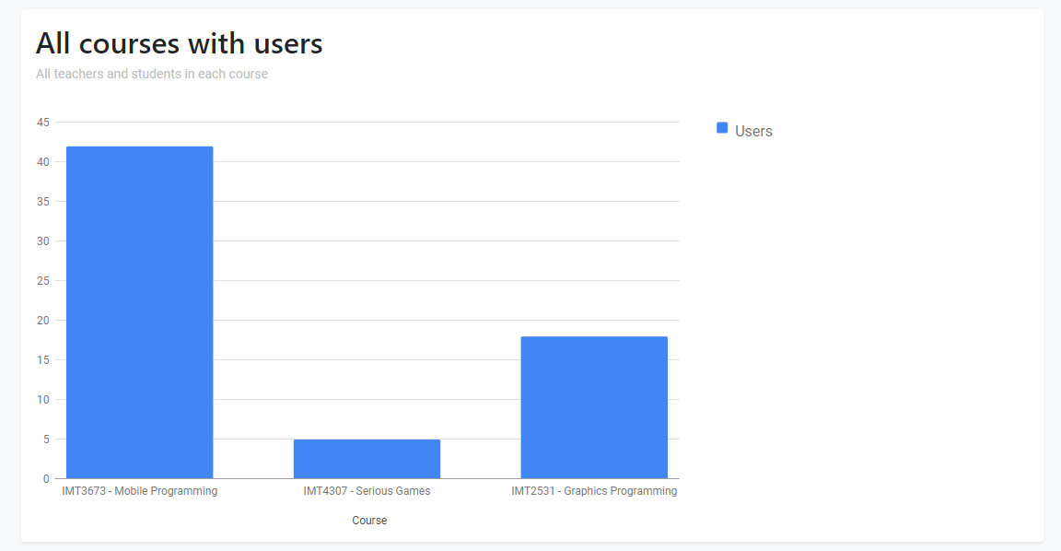1061x551 pixels.
Task: Click the y-axis value 25
Action: (x=43, y=281)
